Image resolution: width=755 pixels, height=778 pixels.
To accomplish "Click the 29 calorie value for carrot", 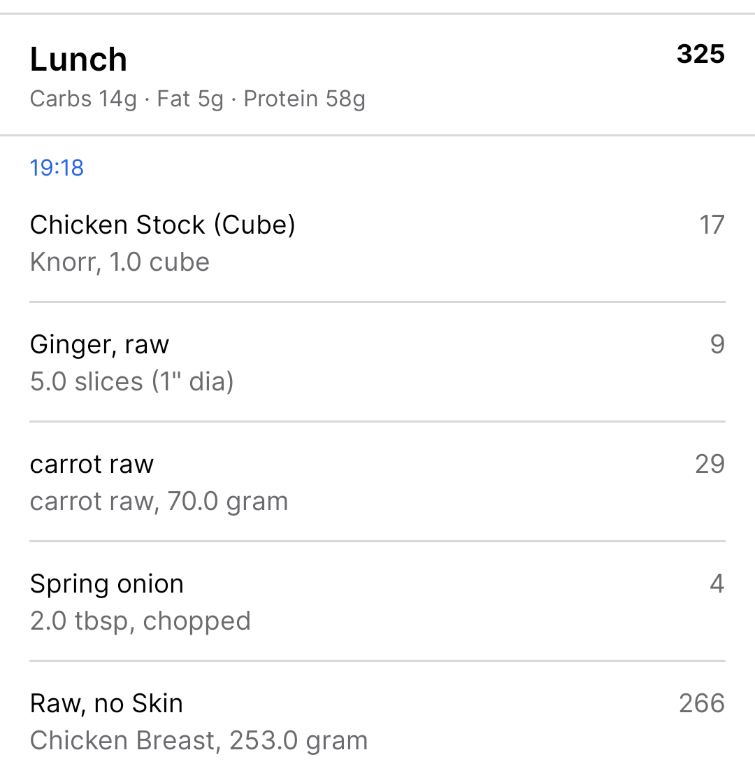I will (x=710, y=464).
